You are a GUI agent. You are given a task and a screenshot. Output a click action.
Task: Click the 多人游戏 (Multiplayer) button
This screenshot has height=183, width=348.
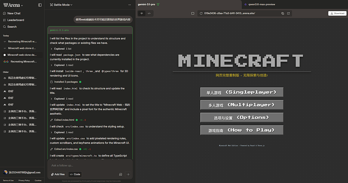[x=242, y=105]
